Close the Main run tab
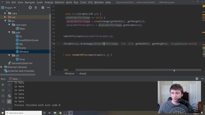Viewport: 205px width, 115px height. pyautogui.click(x=20, y=79)
